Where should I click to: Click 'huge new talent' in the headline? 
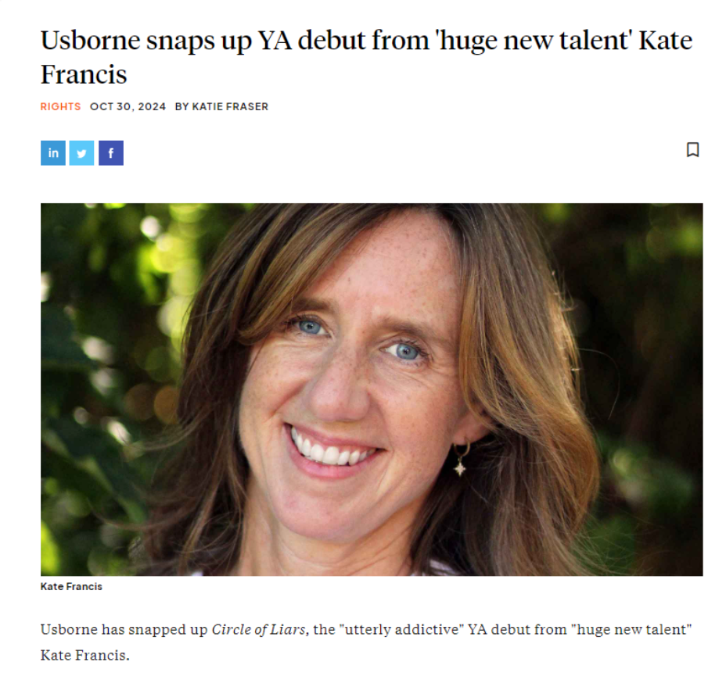pos(533,41)
